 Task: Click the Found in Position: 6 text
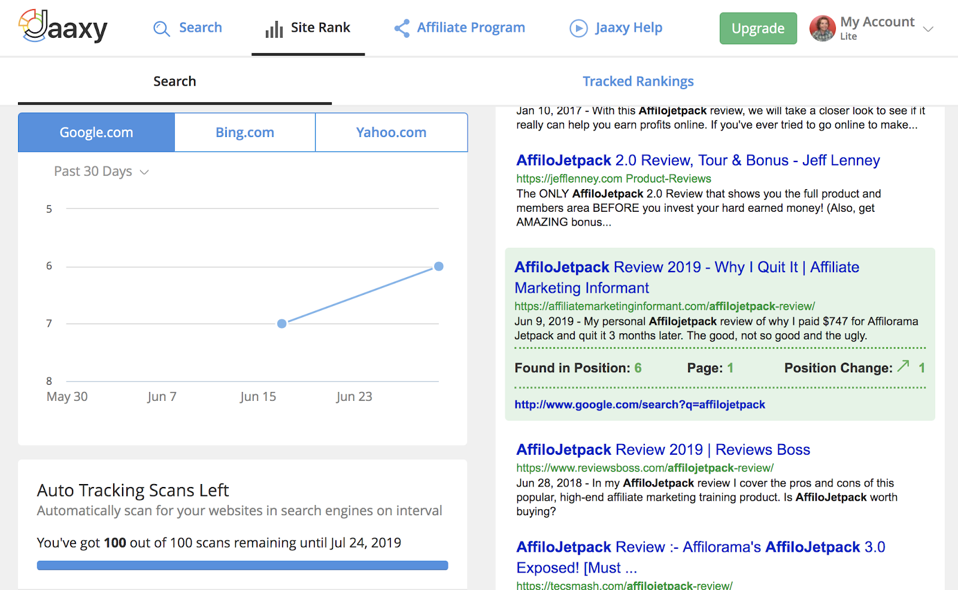coord(578,368)
